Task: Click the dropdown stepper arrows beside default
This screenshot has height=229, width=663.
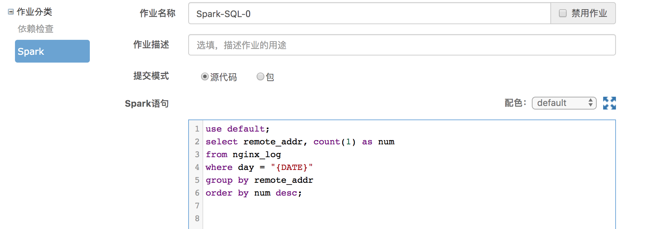Action: 591,103
